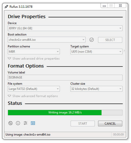Image resolution: width=131 pixels, height=143 pixels.
Task: Click the Writing image progress bar
Action: click(x=65, y=113)
